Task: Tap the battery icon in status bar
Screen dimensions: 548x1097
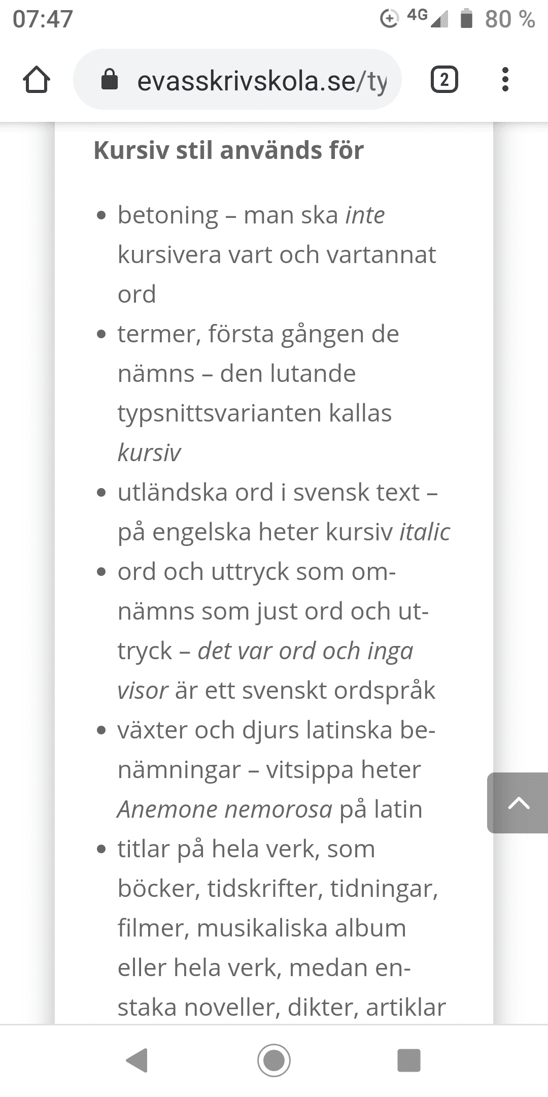Action: pos(466,19)
